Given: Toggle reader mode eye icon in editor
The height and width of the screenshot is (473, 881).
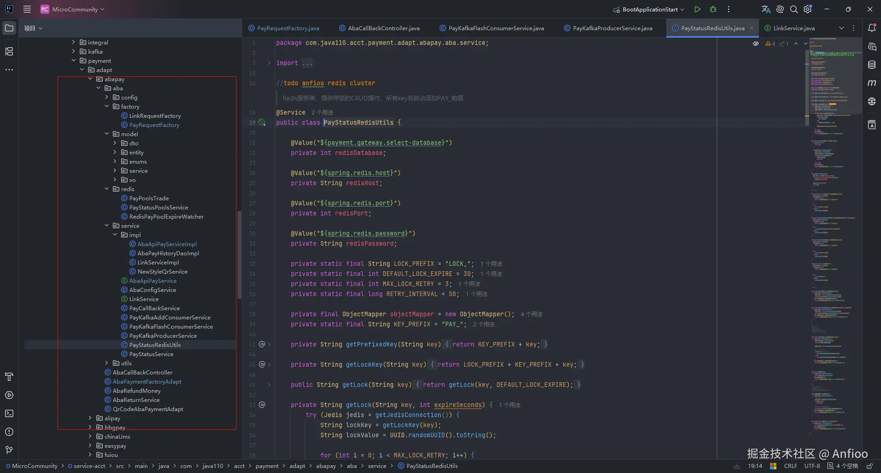Looking at the screenshot, I should pyautogui.click(x=756, y=44).
